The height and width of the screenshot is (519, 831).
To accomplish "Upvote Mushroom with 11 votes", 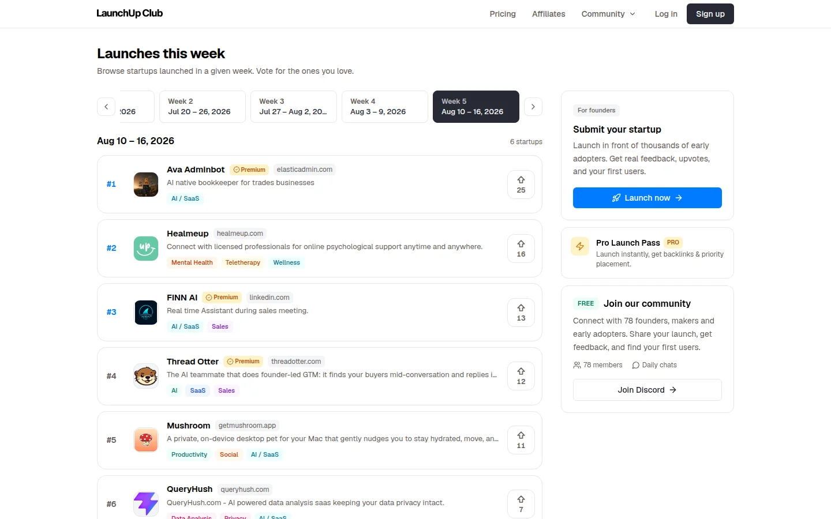I will pos(521,440).
